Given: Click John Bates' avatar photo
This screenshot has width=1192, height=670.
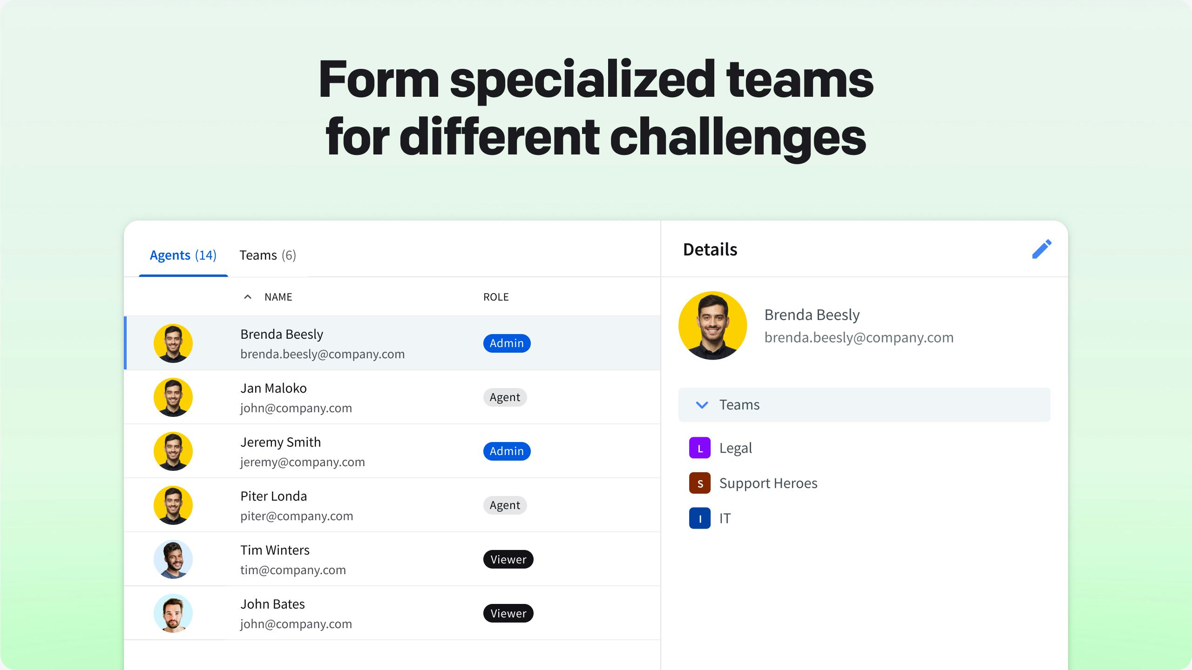Looking at the screenshot, I should 173,613.
